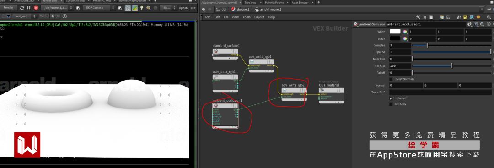Open color wheel picker for White

[405, 32]
